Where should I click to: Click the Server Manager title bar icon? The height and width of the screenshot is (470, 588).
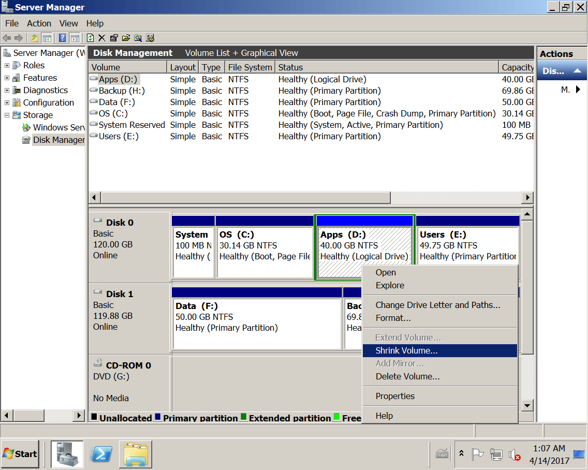(7, 7)
